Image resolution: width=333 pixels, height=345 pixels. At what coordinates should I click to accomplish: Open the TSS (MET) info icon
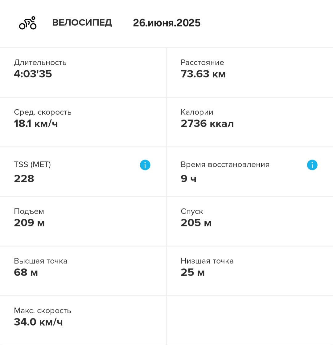tap(145, 165)
